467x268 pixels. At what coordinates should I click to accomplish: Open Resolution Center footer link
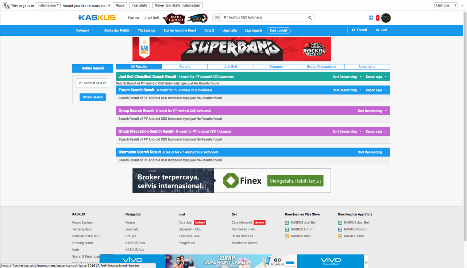(x=244, y=243)
